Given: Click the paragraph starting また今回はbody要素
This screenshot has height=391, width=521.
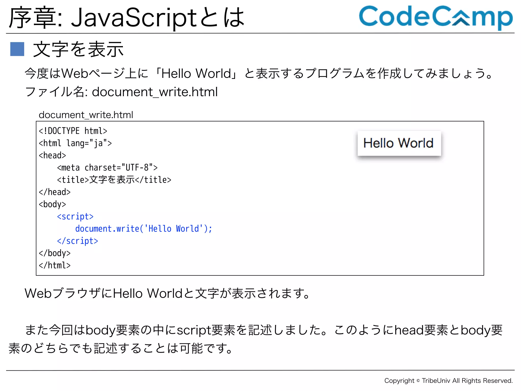Looking at the screenshot, I should click(255, 339).
